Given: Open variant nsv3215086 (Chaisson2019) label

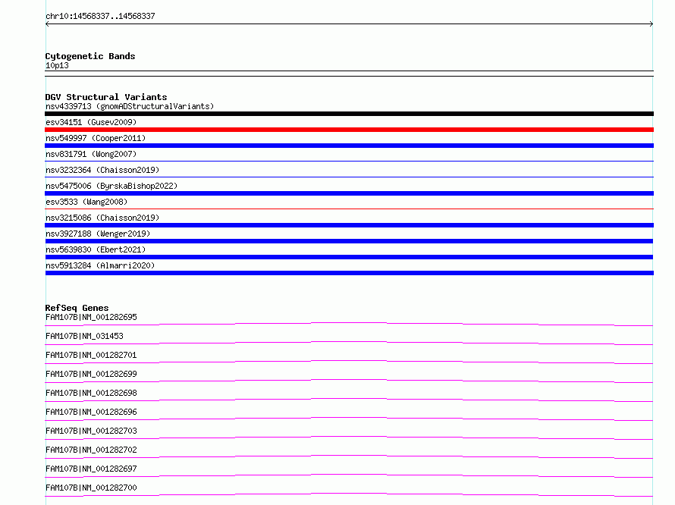Looking at the screenshot, I should tap(102, 218).
